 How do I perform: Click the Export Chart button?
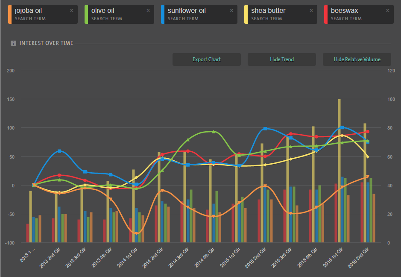pos(206,59)
